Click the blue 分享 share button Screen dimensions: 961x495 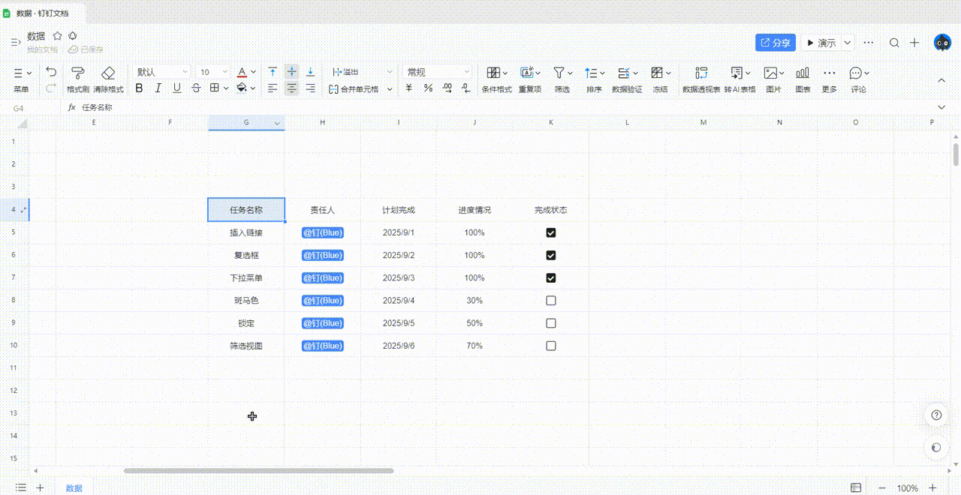(x=776, y=43)
